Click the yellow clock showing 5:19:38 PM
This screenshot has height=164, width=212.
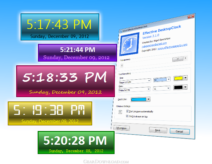pyautogui.click(x=50, y=114)
